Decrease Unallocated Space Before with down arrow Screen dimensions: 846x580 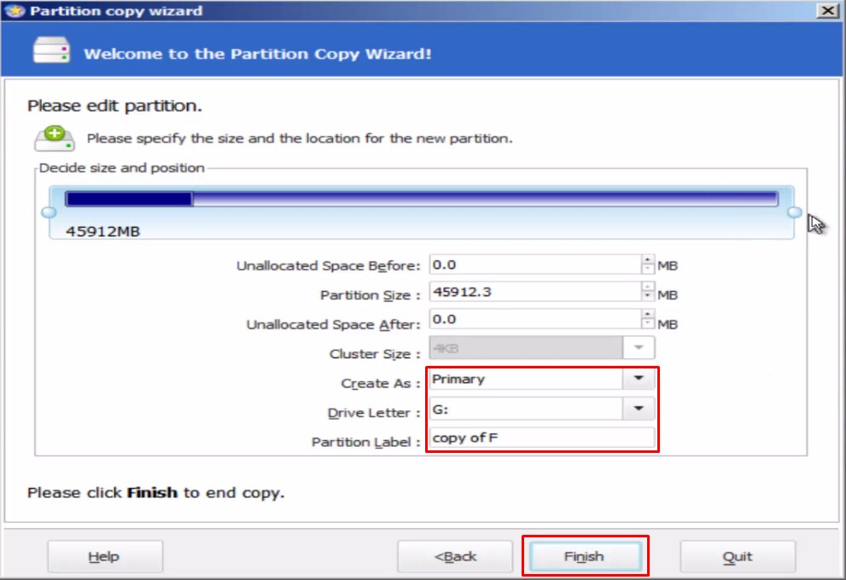pos(647,270)
